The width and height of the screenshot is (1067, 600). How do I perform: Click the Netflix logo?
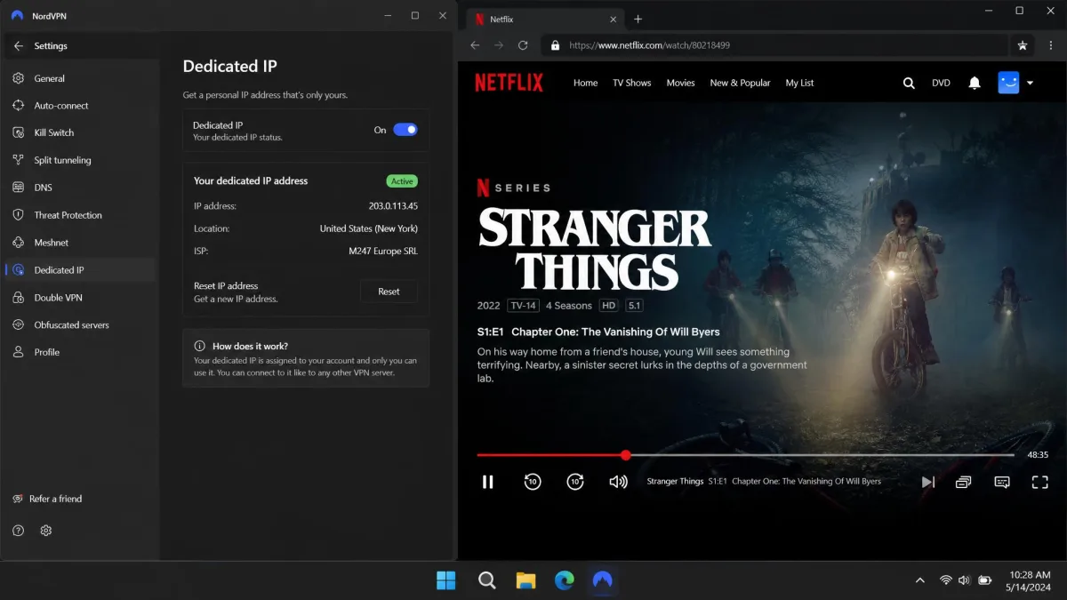(509, 83)
